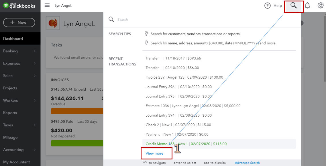
Task: Click the + New button
Action: (19, 22)
